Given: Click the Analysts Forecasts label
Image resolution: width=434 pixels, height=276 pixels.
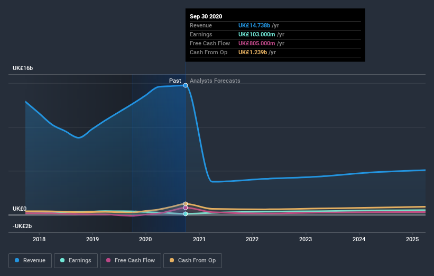Looking at the screenshot, I should (x=215, y=81).
